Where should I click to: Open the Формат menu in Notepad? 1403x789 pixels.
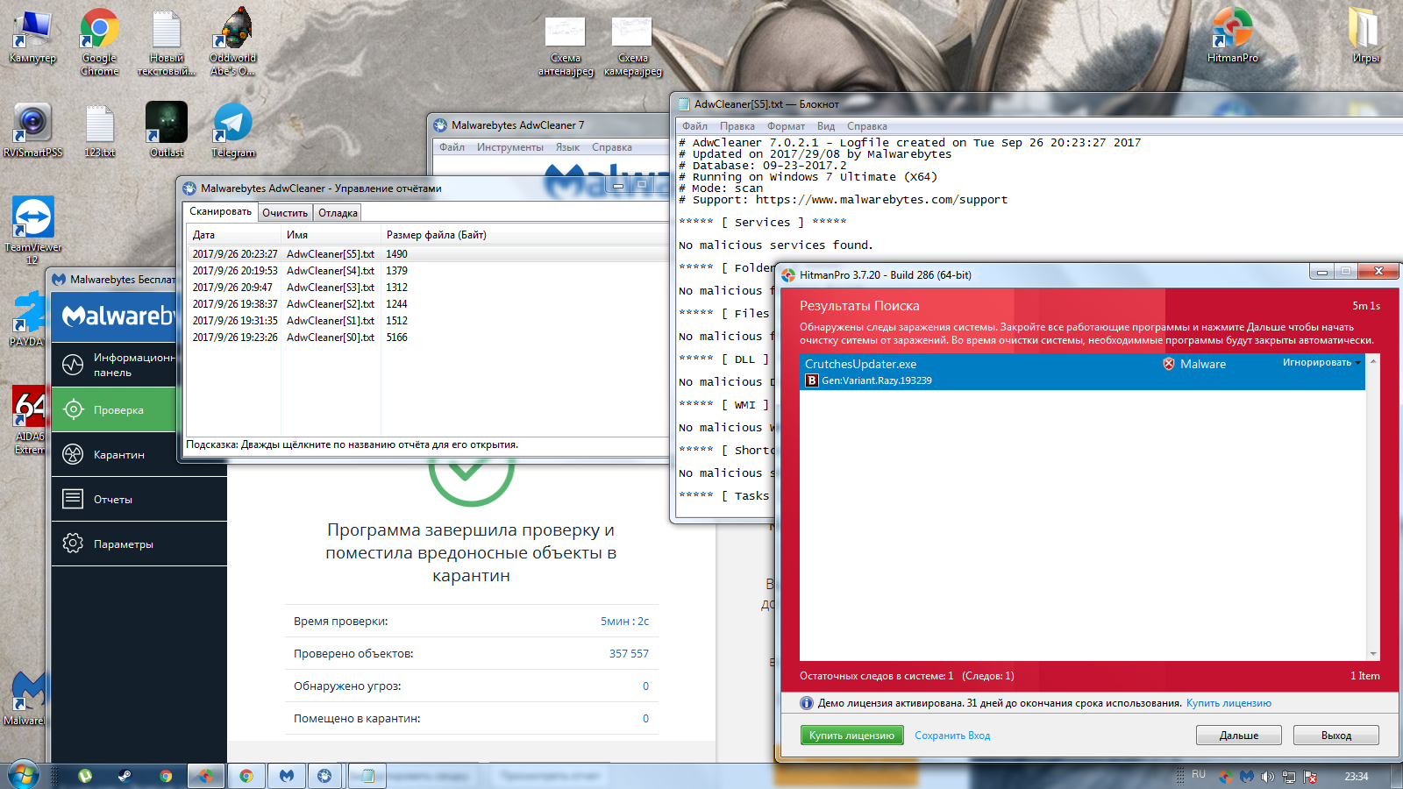coord(786,126)
